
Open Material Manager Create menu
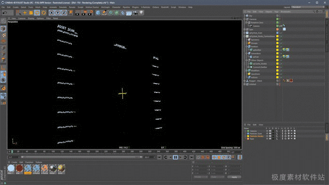pyautogui.click(x=14, y=162)
